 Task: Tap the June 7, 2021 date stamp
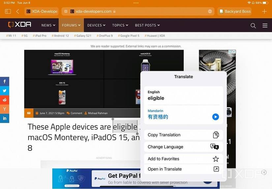(x=50, y=113)
